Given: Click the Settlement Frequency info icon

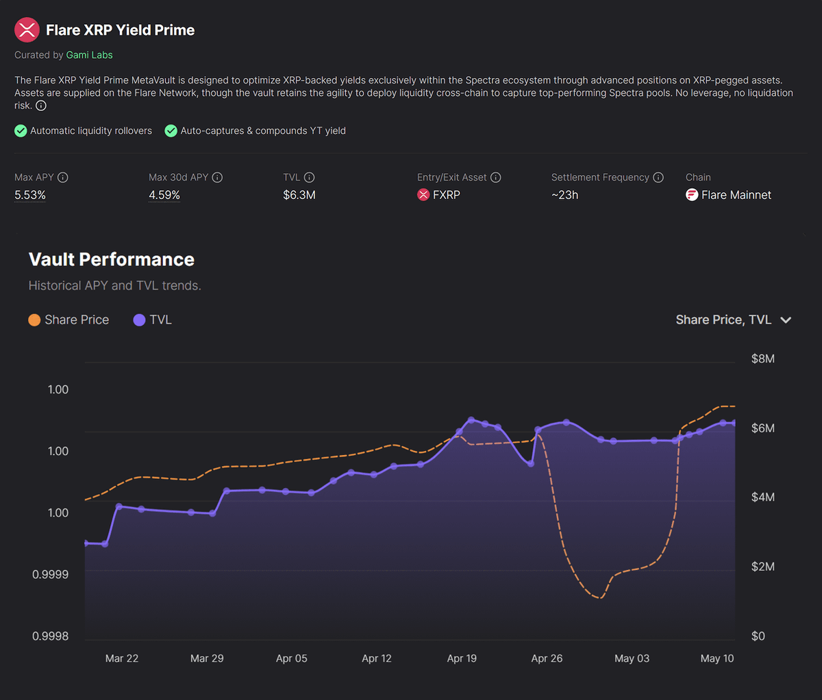Looking at the screenshot, I should point(658,177).
